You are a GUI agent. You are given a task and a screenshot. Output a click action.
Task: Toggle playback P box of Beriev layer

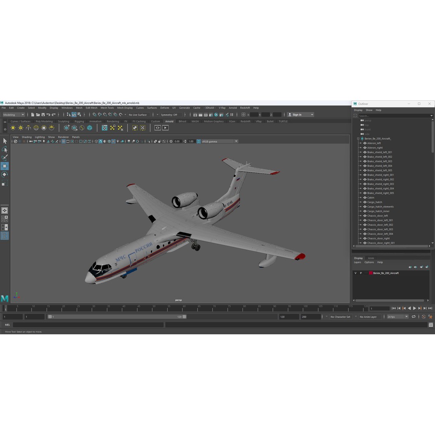pyautogui.click(x=360, y=273)
